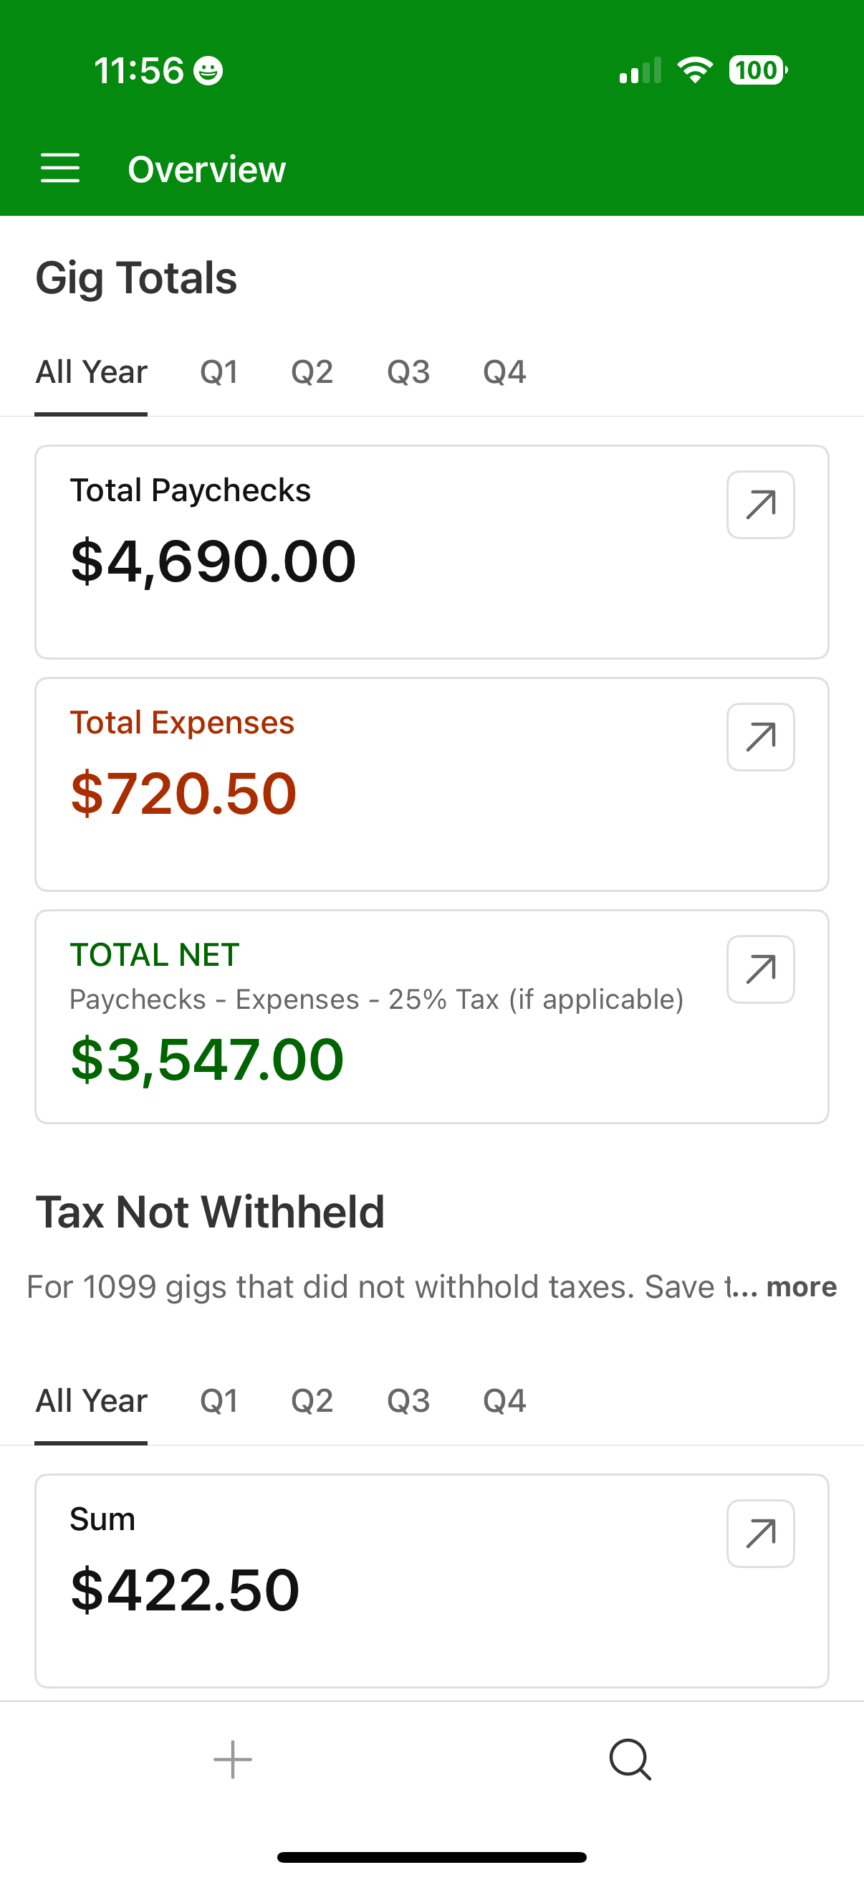864x1880 pixels.
Task: Tap the Tax Not Withheld heading
Action: (x=210, y=1212)
